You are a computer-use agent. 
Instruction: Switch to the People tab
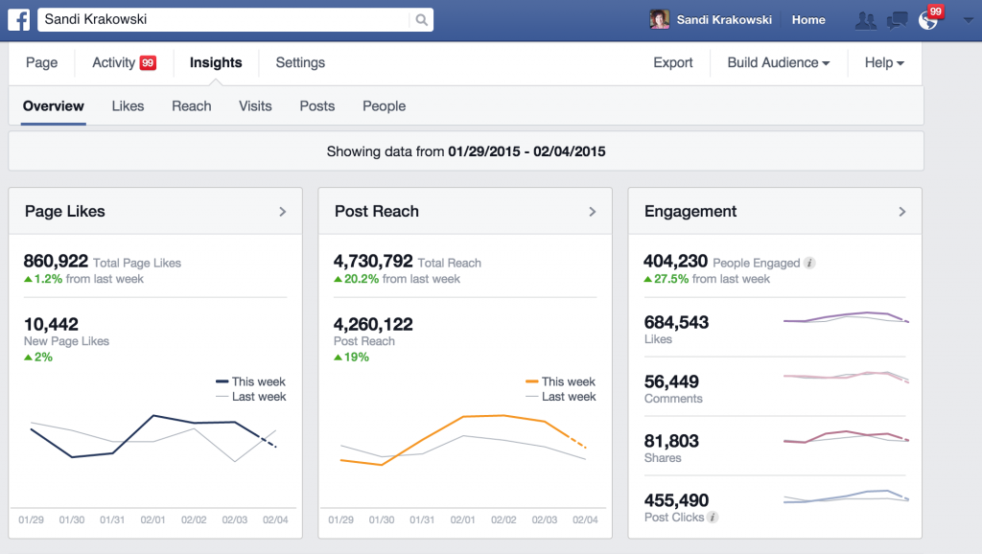384,106
